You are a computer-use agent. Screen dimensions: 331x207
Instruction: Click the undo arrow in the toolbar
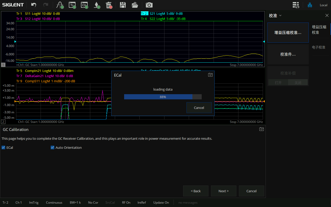[x=34, y=5]
